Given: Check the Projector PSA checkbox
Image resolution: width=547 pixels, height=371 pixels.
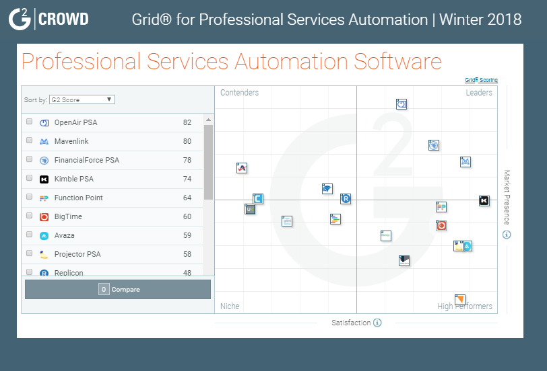Looking at the screenshot, I should click(30, 253).
